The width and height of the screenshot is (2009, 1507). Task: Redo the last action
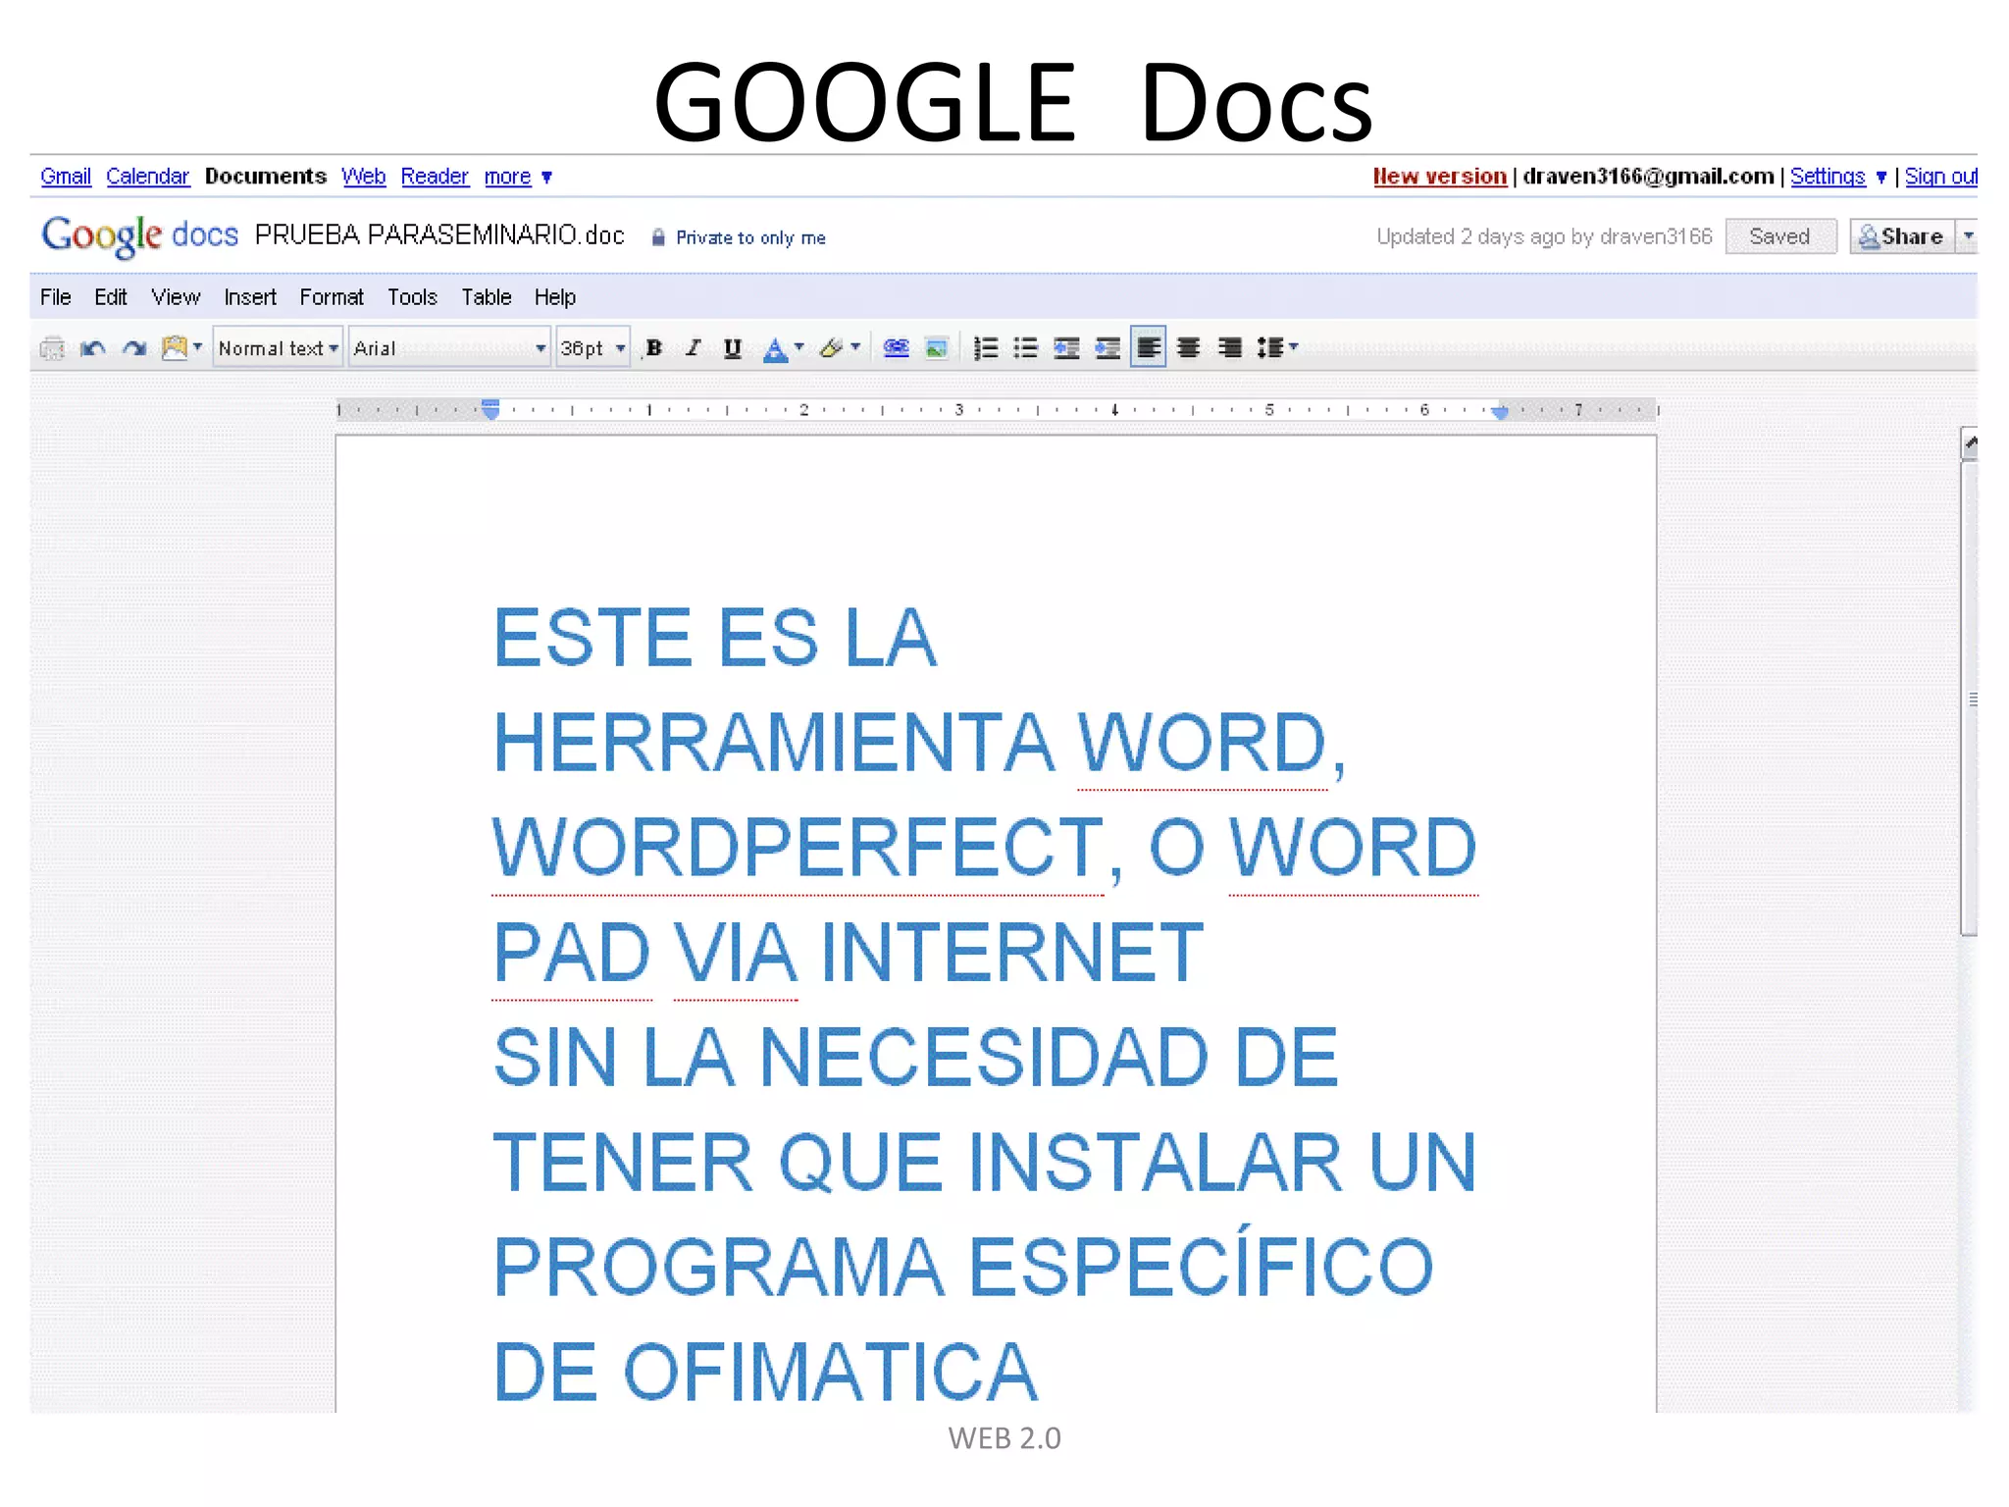click(134, 348)
